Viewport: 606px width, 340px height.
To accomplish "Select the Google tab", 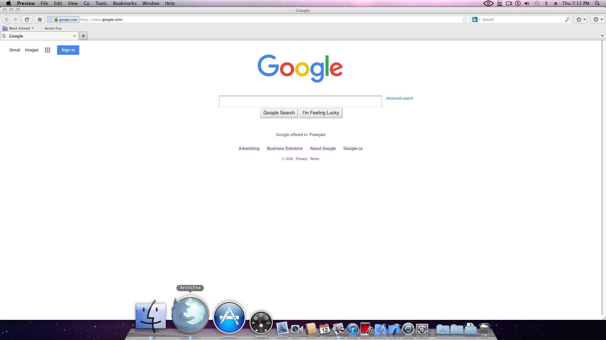I will point(39,36).
